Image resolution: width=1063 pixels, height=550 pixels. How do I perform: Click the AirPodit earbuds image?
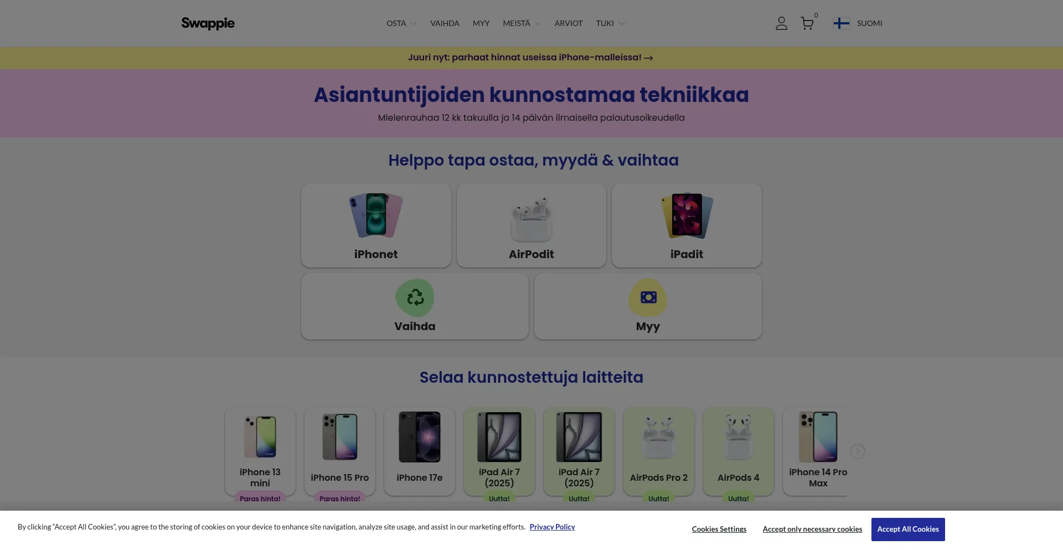click(531, 219)
